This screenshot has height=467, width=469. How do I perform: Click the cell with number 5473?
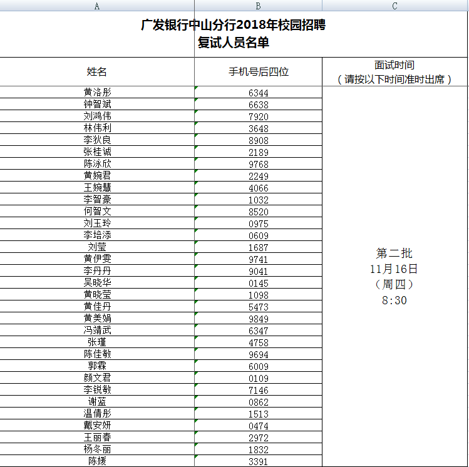click(258, 307)
